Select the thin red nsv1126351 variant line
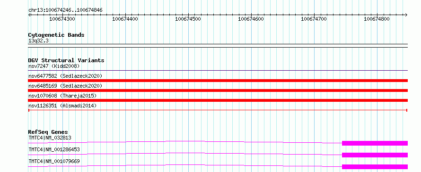 (218, 110)
